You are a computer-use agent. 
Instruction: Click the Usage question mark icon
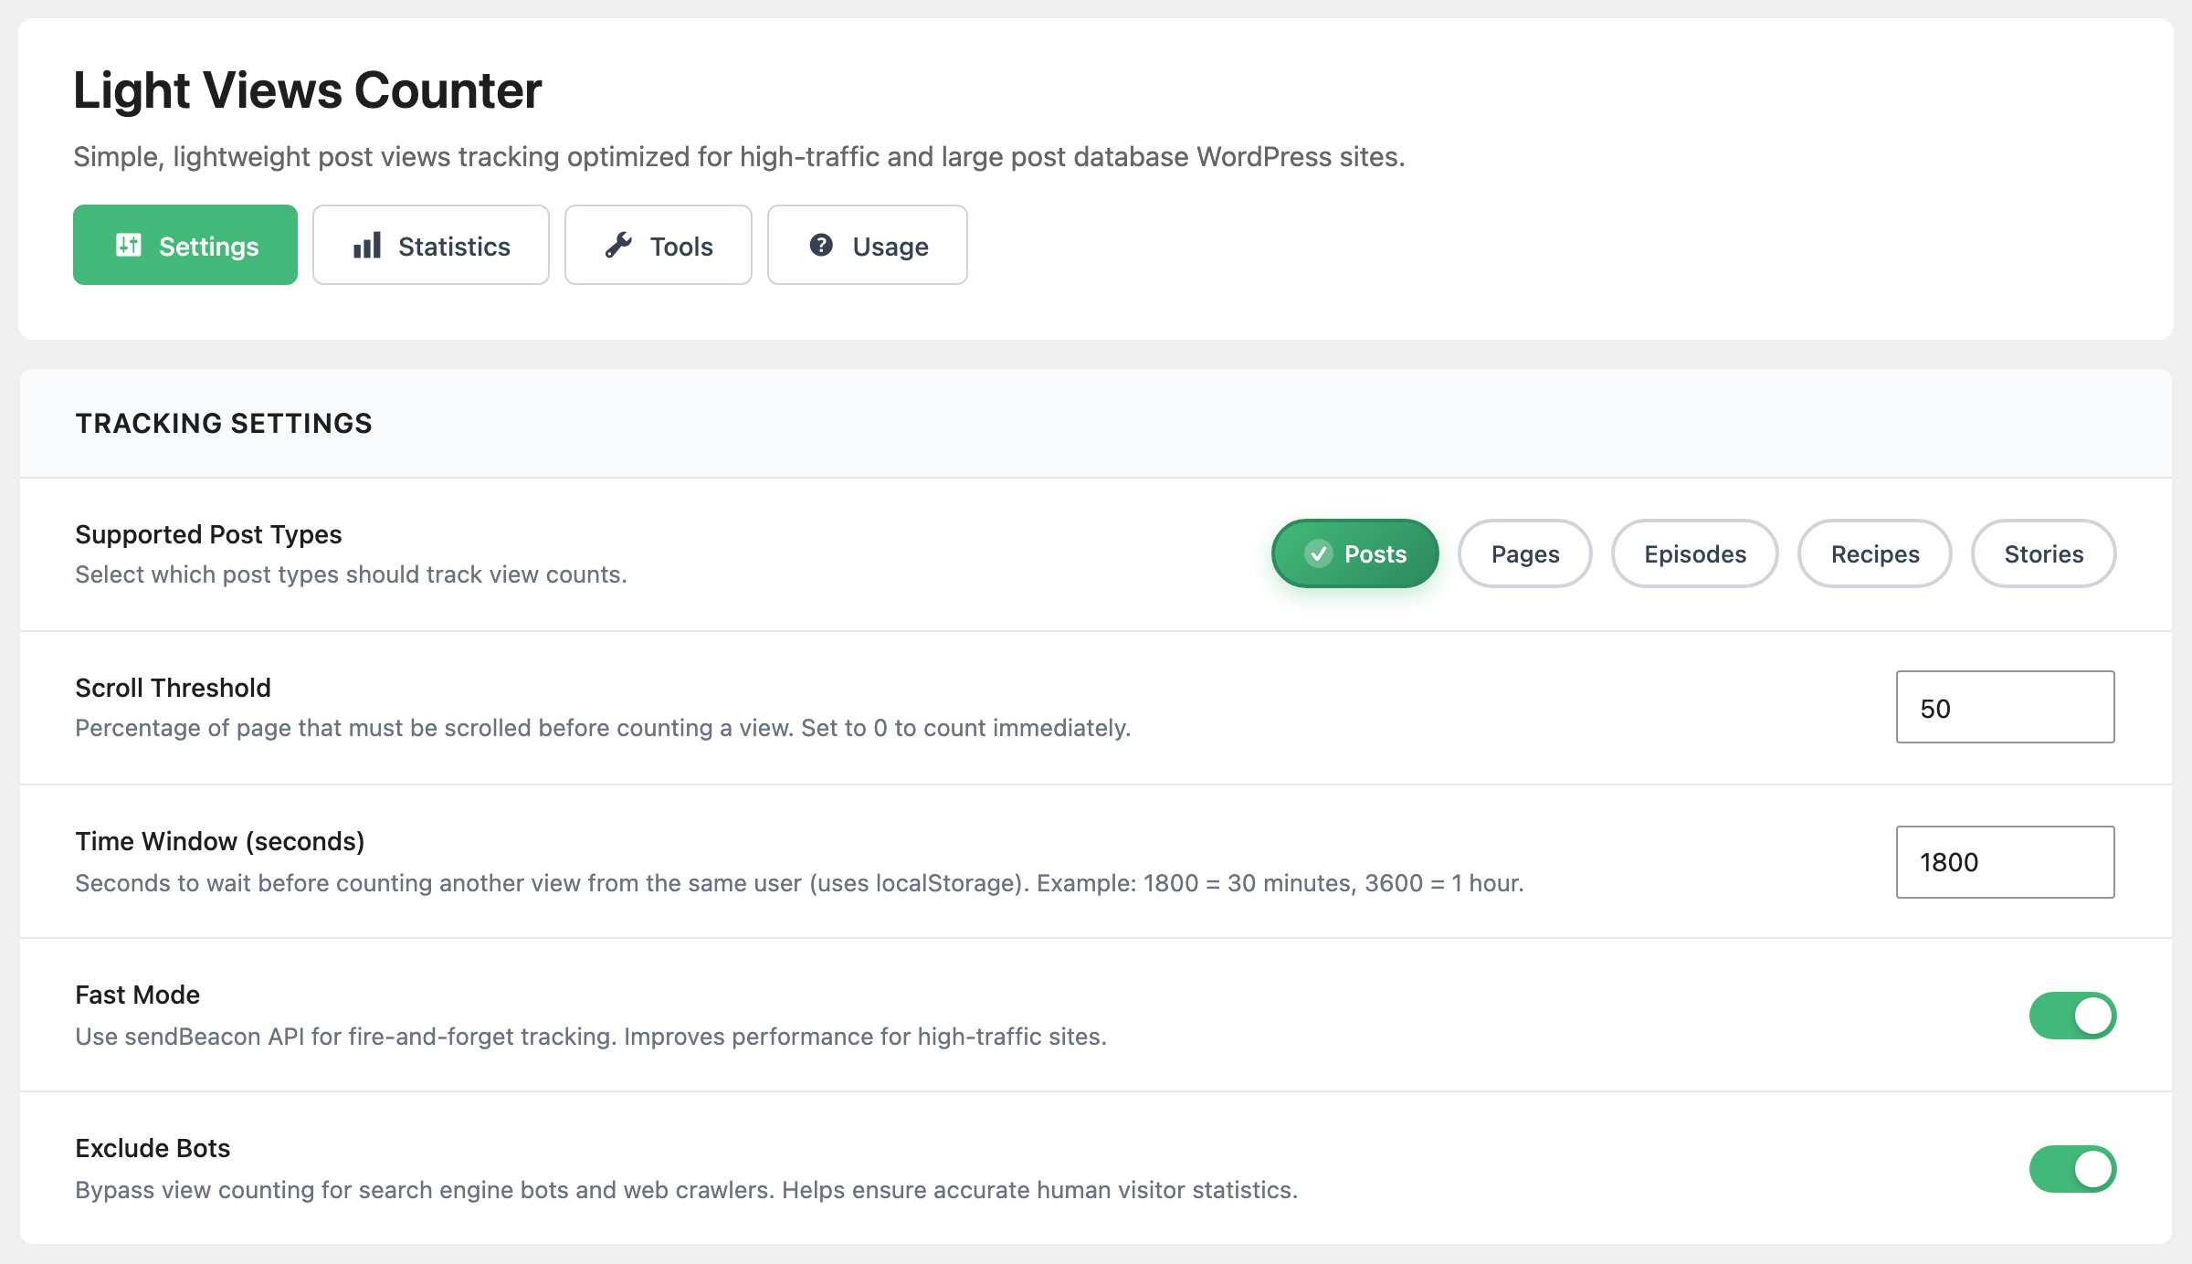(821, 245)
